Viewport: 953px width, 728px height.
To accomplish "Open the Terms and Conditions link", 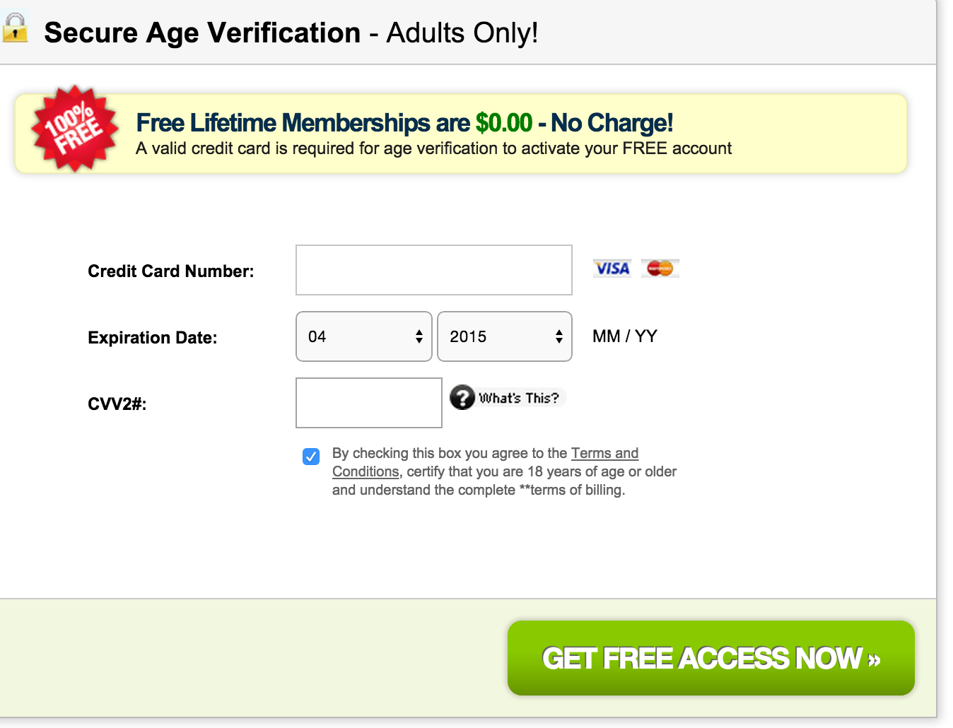I will (485, 462).
